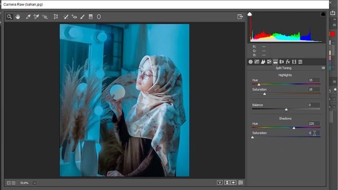This screenshot has width=338, height=190.
Task: Open the Lens Corrections panel tab
Action: tap(281, 62)
